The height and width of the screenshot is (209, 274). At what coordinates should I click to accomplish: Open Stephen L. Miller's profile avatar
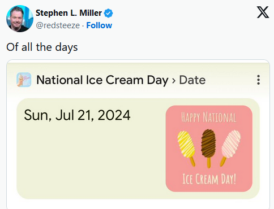click(x=20, y=19)
